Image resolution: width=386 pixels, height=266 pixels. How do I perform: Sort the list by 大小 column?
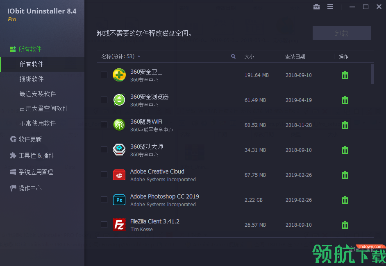pyautogui.click(x=249, y=57)
